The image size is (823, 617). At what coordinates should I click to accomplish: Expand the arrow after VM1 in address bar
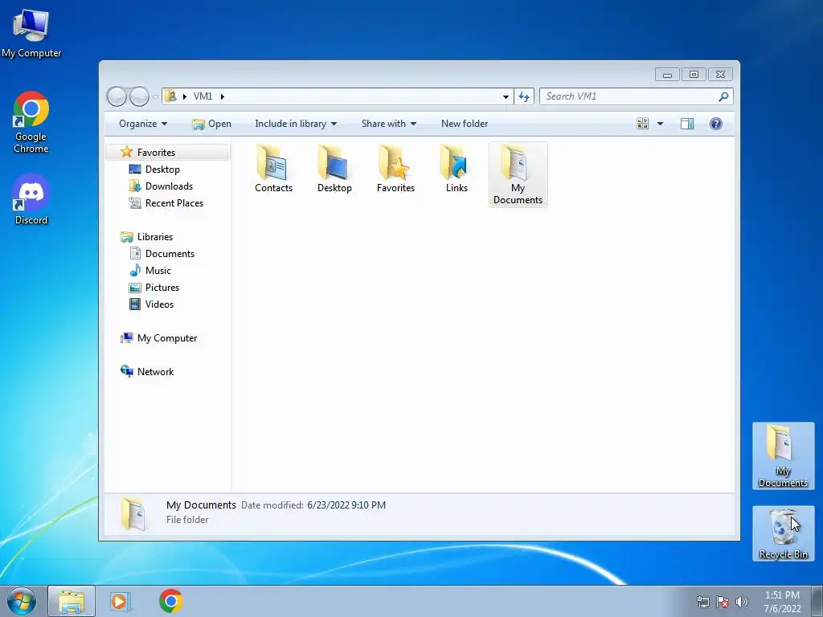[x=223, y=96]
